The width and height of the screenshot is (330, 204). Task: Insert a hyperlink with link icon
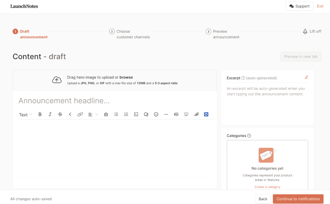(x=80, y=114)
